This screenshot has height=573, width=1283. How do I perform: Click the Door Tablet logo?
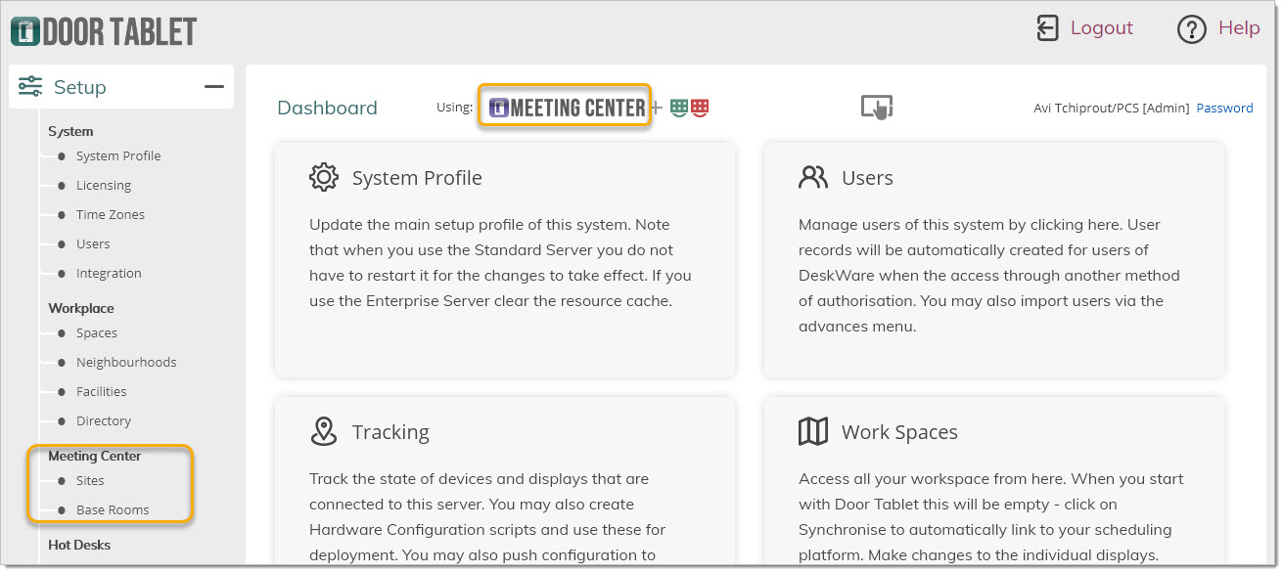104,31
